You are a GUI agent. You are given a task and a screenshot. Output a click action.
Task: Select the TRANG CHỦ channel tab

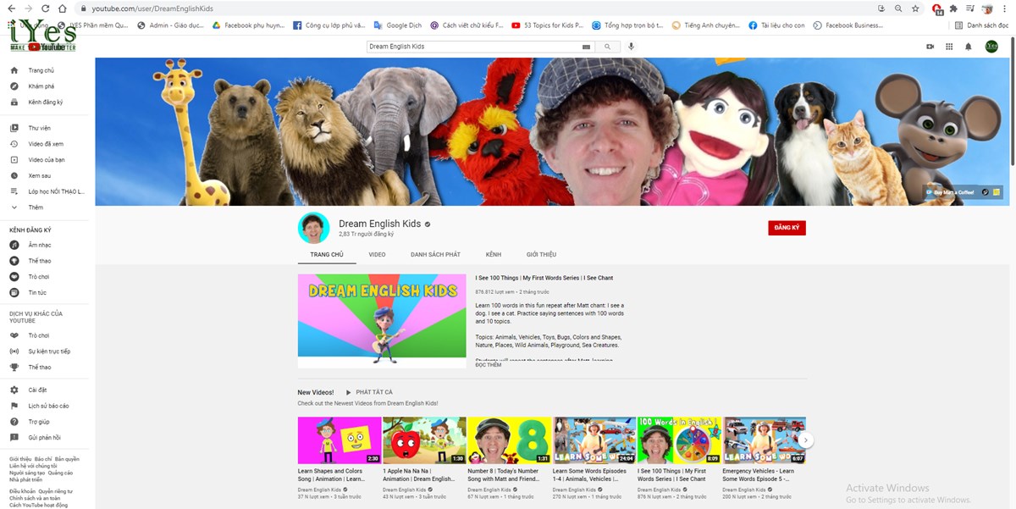(x=327, y=254)
